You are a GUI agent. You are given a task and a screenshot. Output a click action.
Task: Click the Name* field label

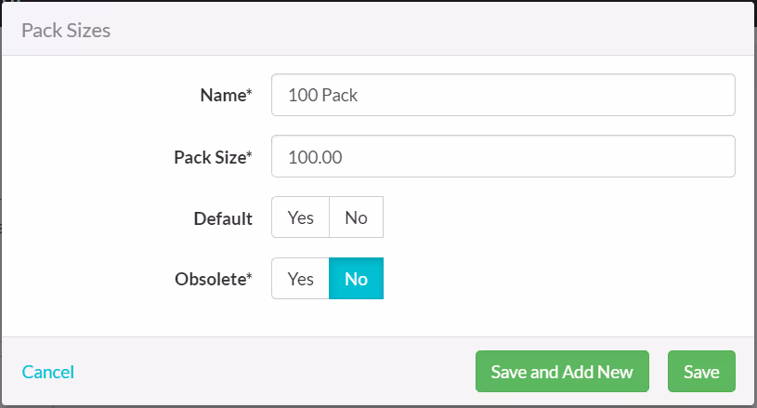[226, 95]
